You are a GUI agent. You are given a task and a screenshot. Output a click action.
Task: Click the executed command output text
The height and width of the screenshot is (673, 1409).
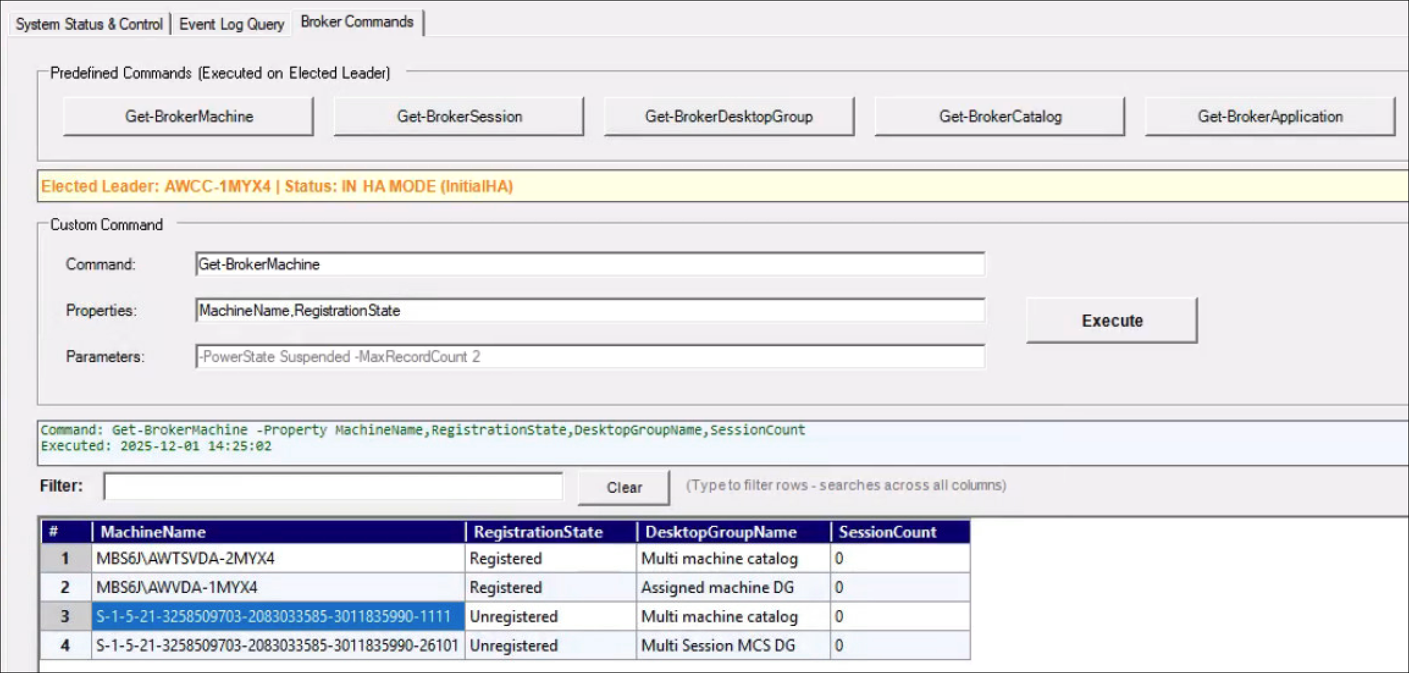423,430
